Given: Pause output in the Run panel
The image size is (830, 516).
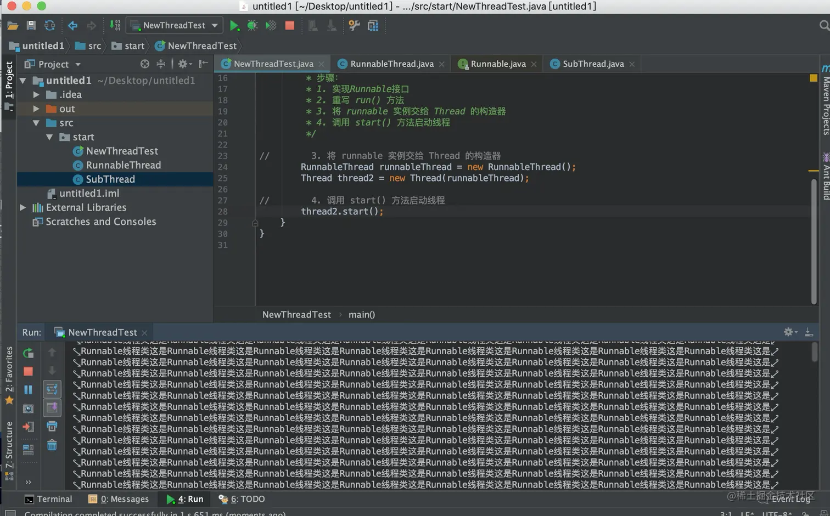Looking at the screenshot, I should coord(28,390).
